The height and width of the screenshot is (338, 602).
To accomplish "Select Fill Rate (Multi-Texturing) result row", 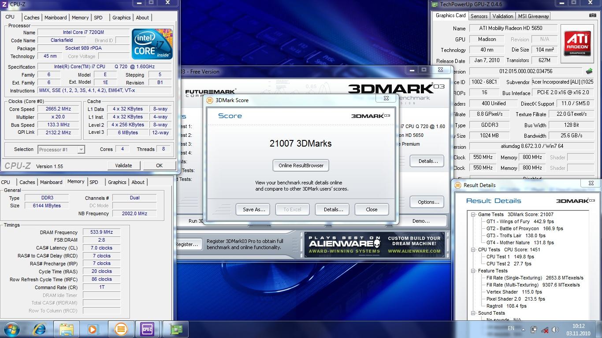I will click(533, 285).
